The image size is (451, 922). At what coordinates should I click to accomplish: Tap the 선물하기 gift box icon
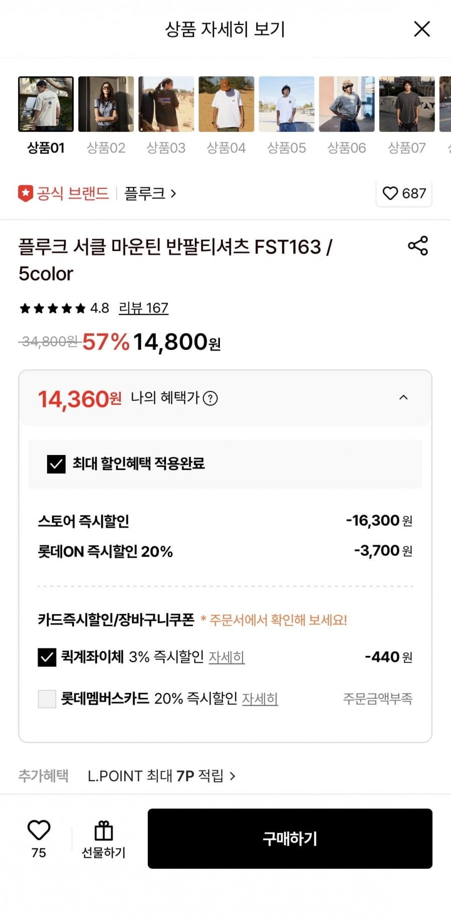tap(104, 830)
